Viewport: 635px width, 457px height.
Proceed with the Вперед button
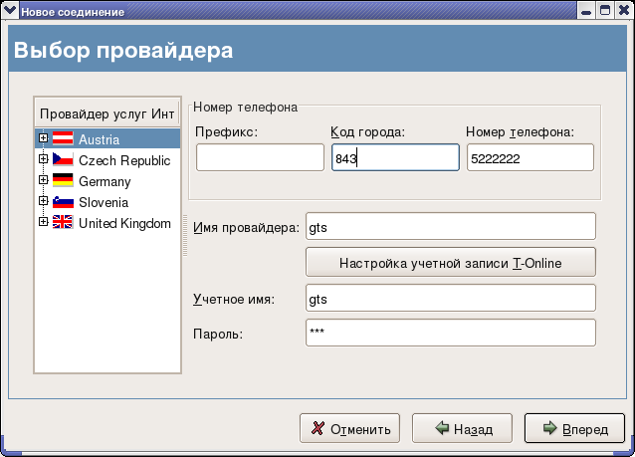pyautogui.click(x=574, y=428)
